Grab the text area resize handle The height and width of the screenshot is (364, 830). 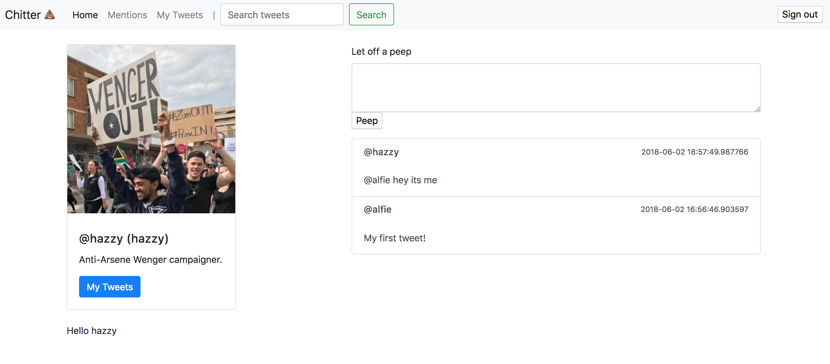pyautogui.click(x=757, y=109)
